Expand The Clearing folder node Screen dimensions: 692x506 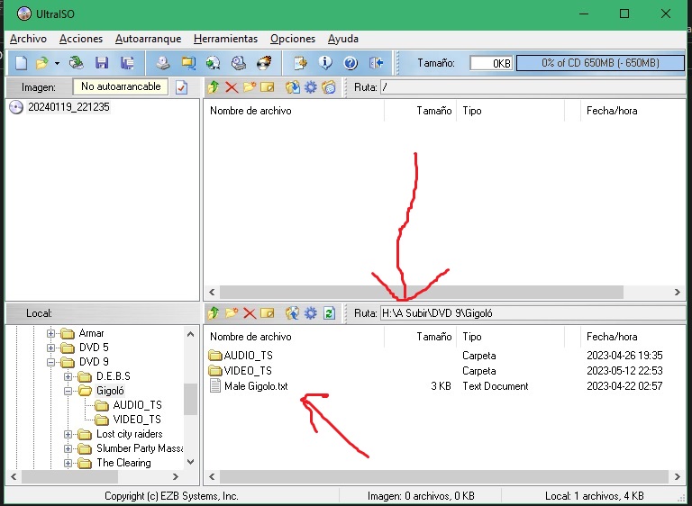point(68,463)
